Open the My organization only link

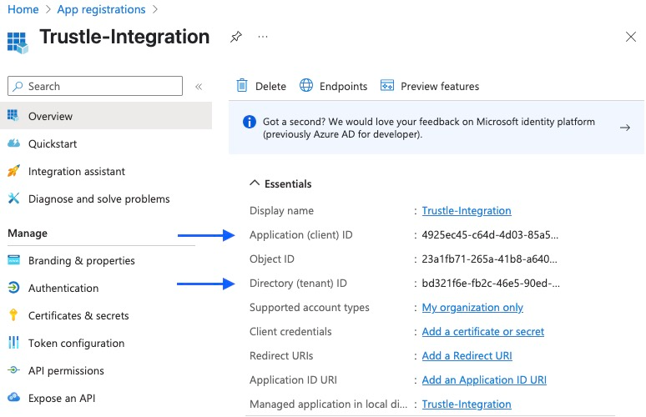pyautogui.click(x=472, y=307)
